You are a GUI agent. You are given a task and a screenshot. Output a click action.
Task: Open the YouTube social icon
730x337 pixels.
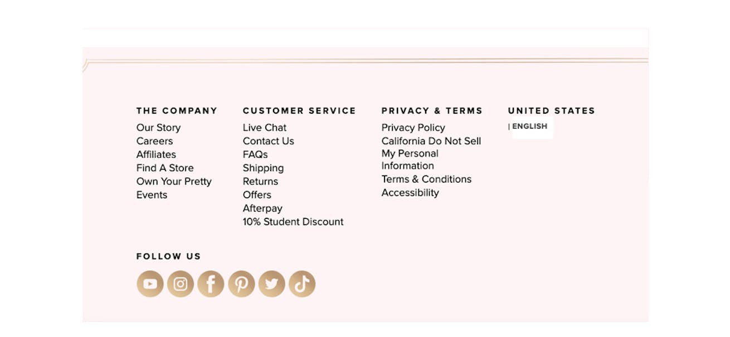(150, 284)
